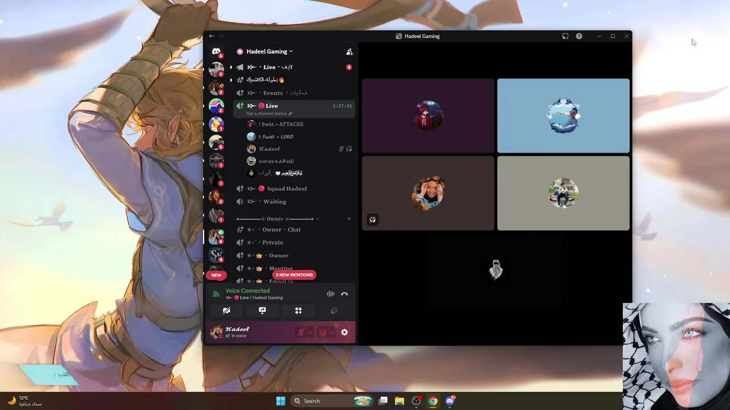
Task: Open the soundboard icon in voice panel
Action: point(334,310)
